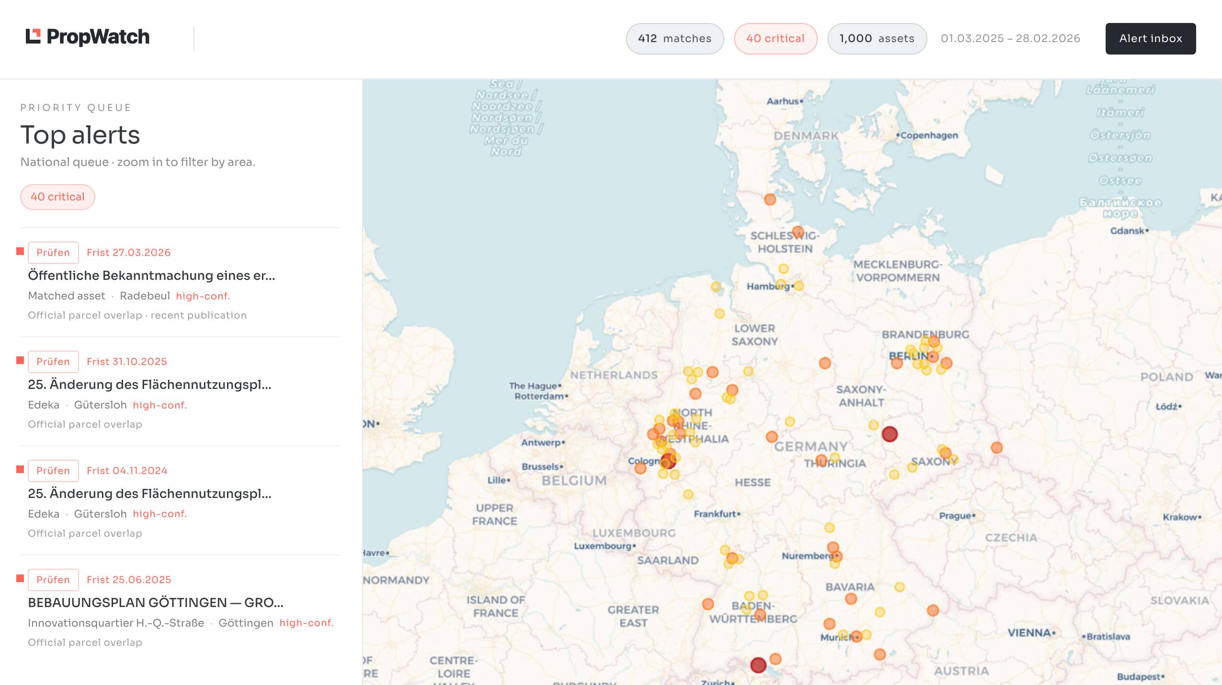The width and height of the screenshot is (1222, 685).
Task: Click the red square marker beside Frist 25.06.2025
Action: (x=20, y=578)
